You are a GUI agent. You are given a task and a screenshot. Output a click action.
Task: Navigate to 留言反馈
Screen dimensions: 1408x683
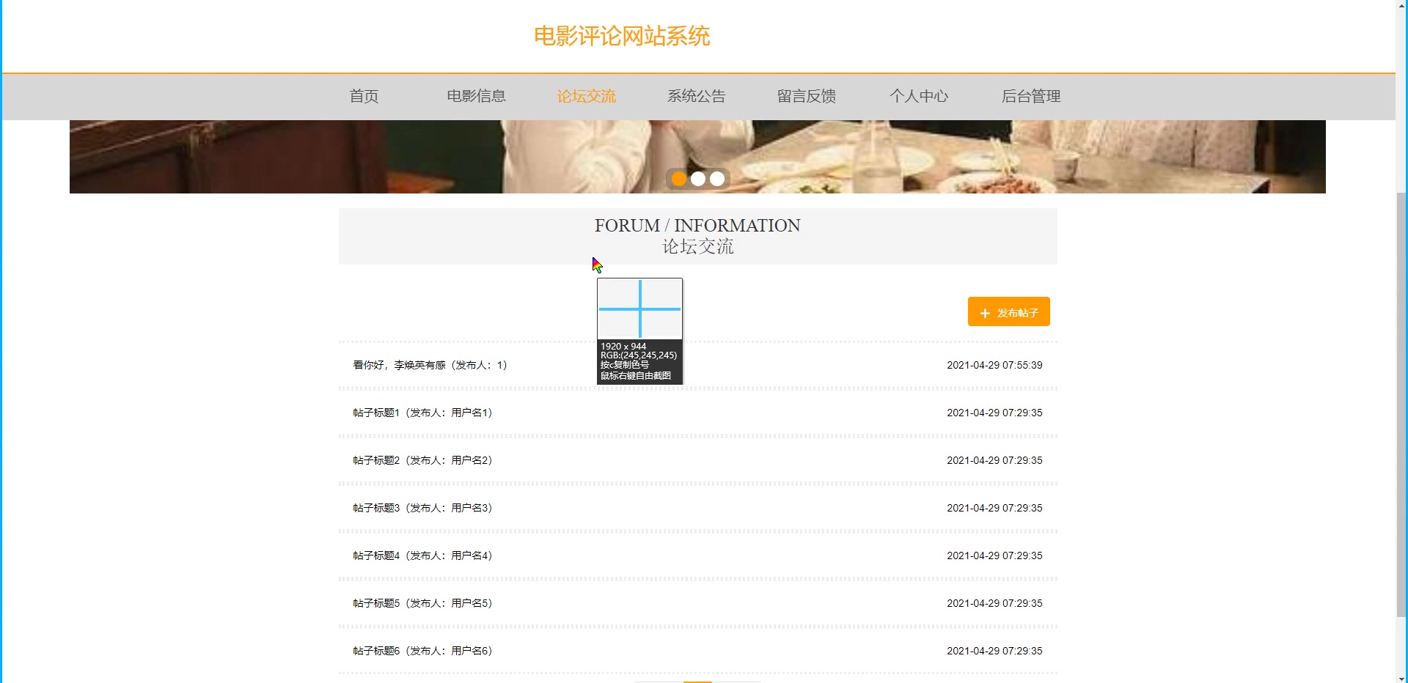click(x=806, y=96)
